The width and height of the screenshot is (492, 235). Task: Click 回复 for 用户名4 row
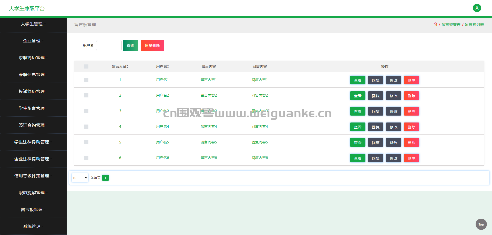tap(376, 127)
